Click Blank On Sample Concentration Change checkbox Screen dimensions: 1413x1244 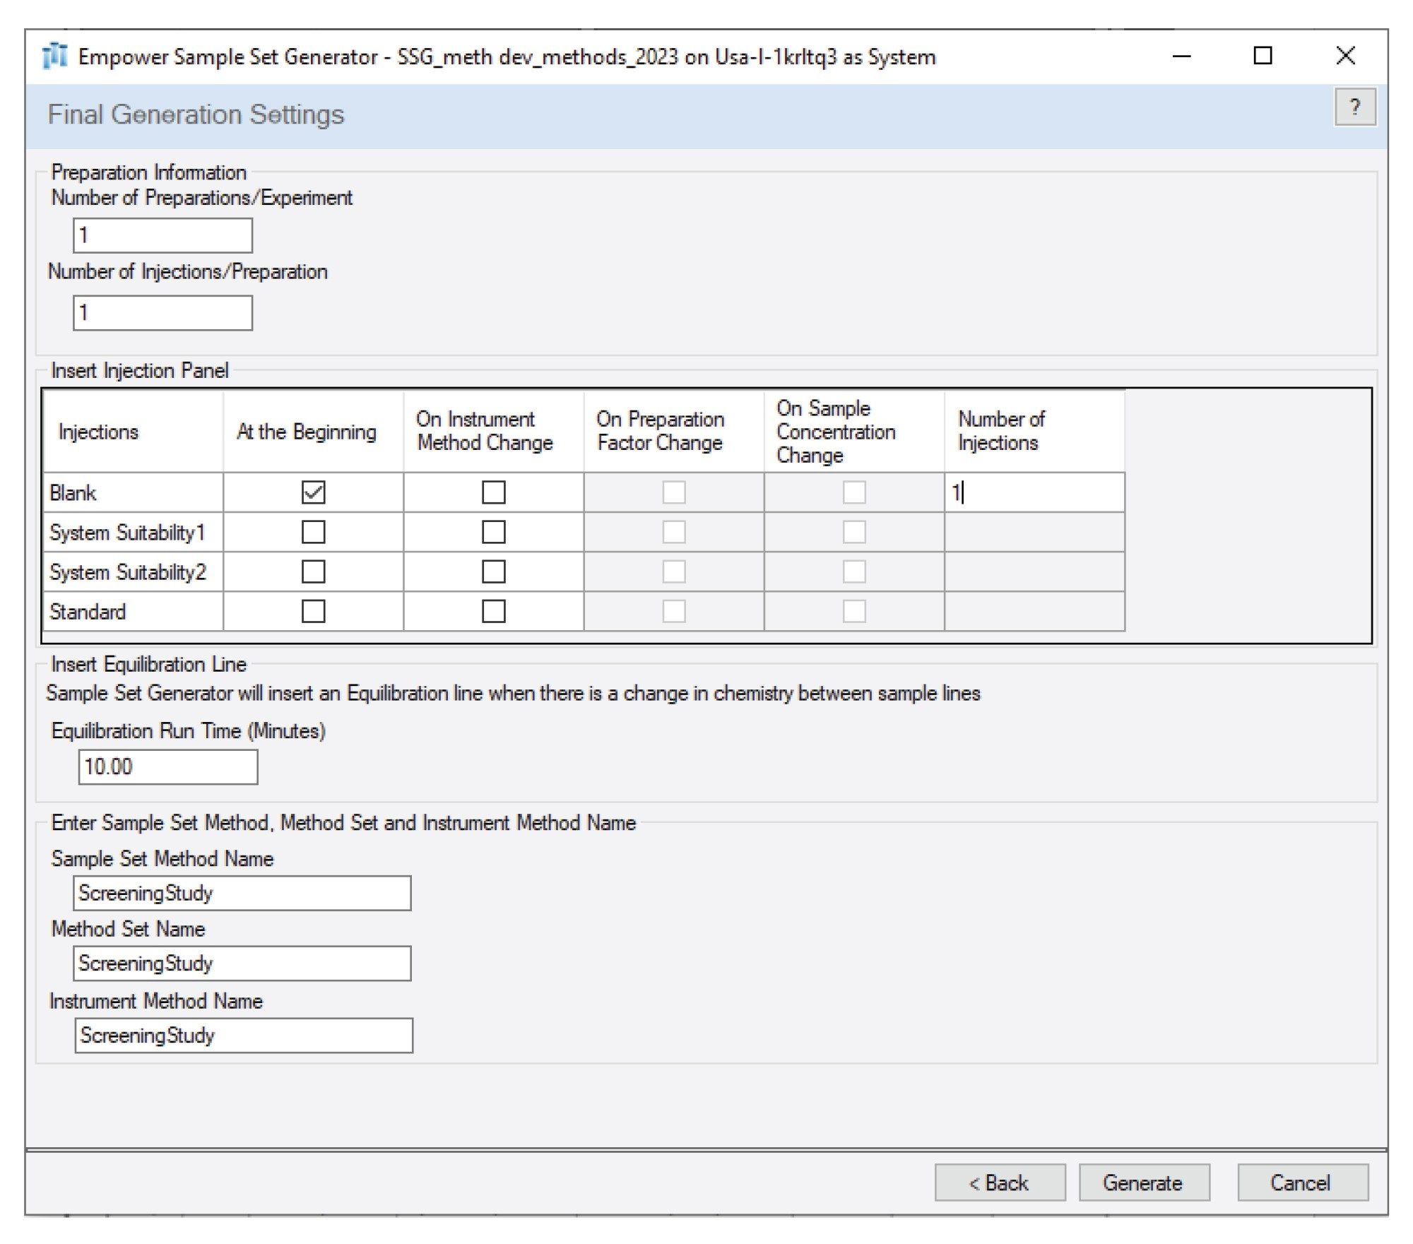click(x=854, y=492)
